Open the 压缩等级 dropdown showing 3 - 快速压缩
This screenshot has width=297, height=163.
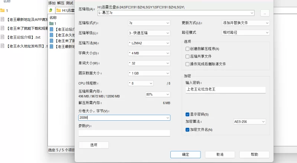pos(149,33)
